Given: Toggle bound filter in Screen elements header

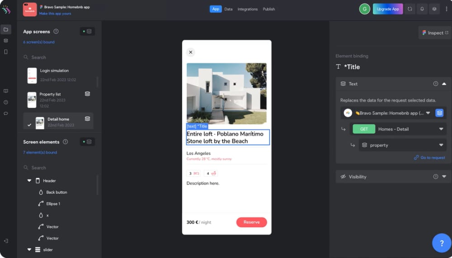Looking at the screenshot, I should click(87, 142).
